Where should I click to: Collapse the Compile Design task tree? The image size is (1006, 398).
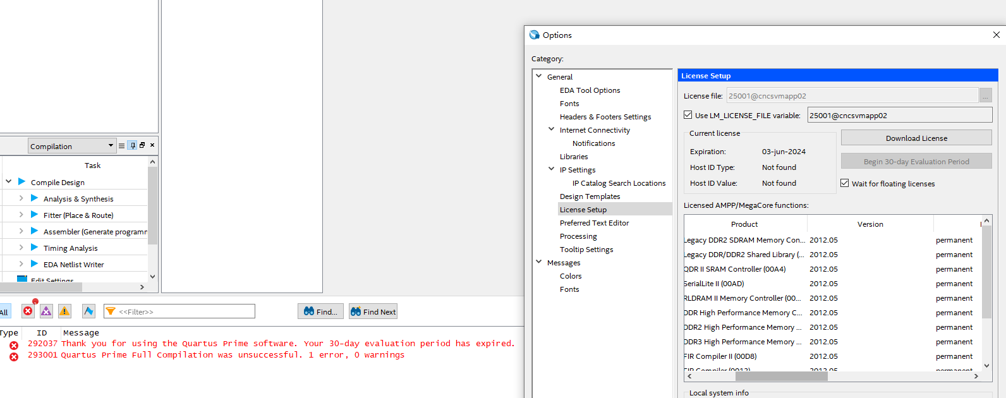(x=9, y=182)
